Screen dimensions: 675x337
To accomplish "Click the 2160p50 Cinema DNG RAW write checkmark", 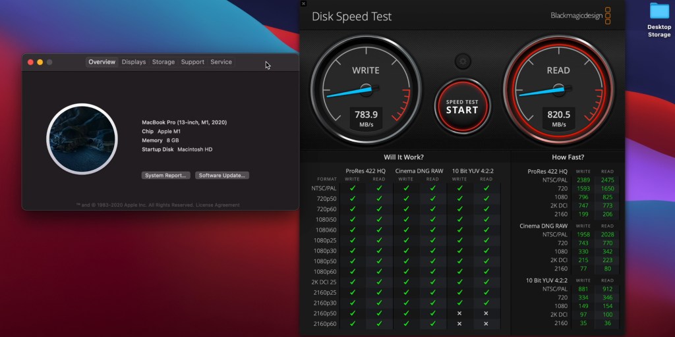I will point(406,313).
